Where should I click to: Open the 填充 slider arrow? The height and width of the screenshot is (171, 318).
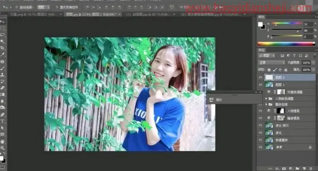pyautogui.click(x=313, y=70)
